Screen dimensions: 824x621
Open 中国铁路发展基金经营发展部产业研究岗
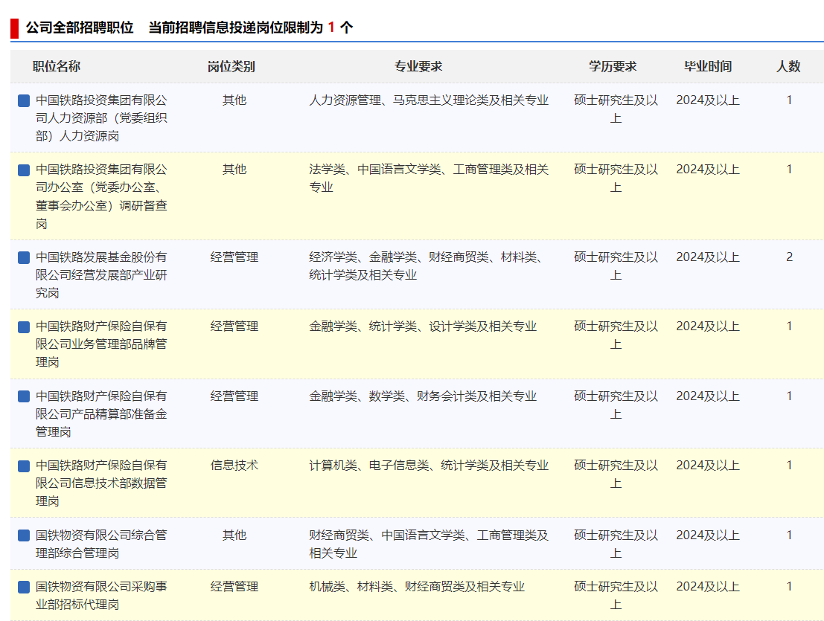tap(101, 275)
